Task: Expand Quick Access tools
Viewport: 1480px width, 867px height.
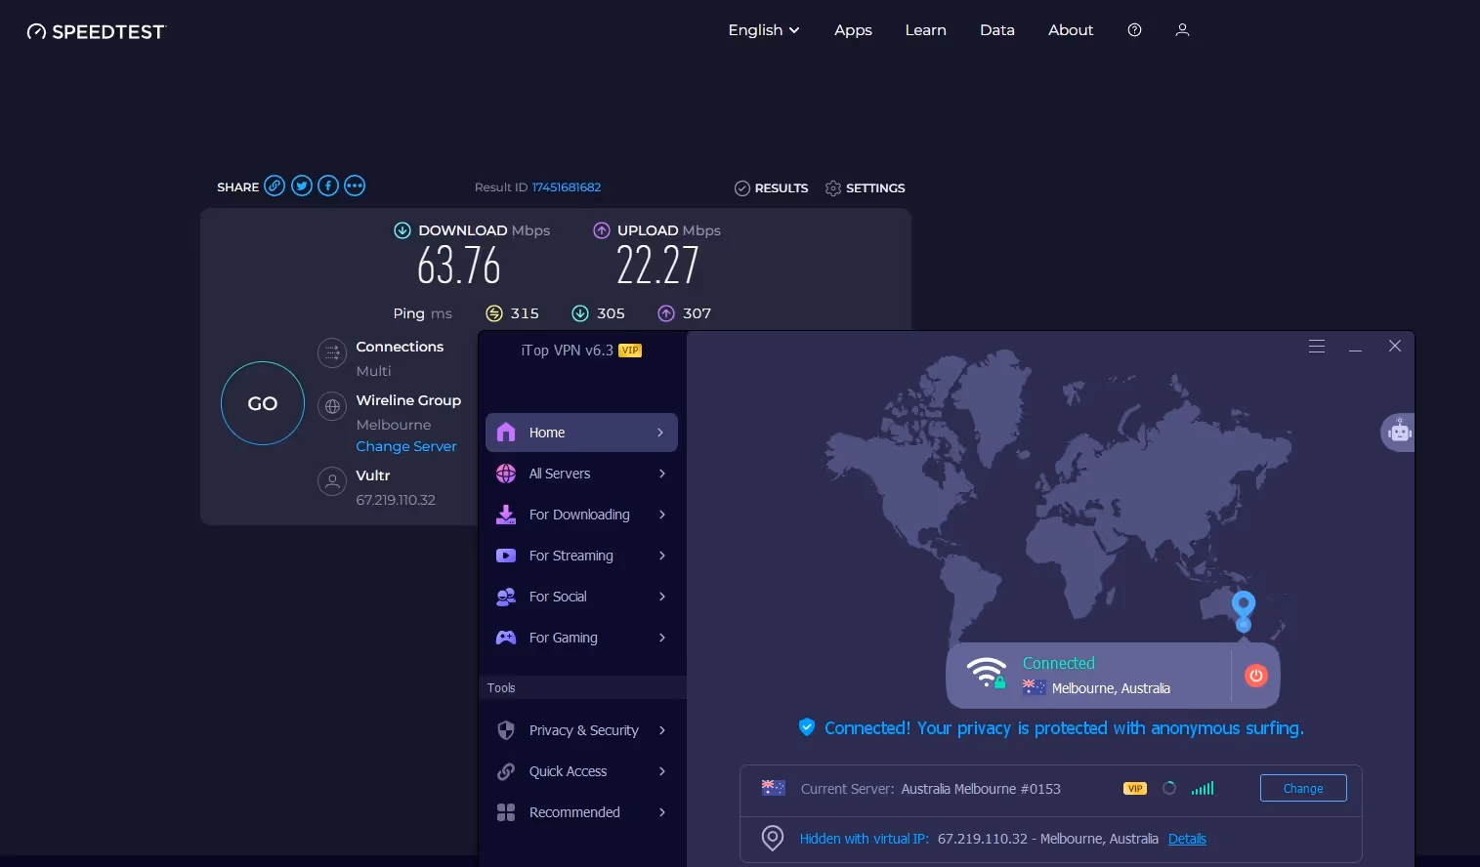Action: click(581, 771)
